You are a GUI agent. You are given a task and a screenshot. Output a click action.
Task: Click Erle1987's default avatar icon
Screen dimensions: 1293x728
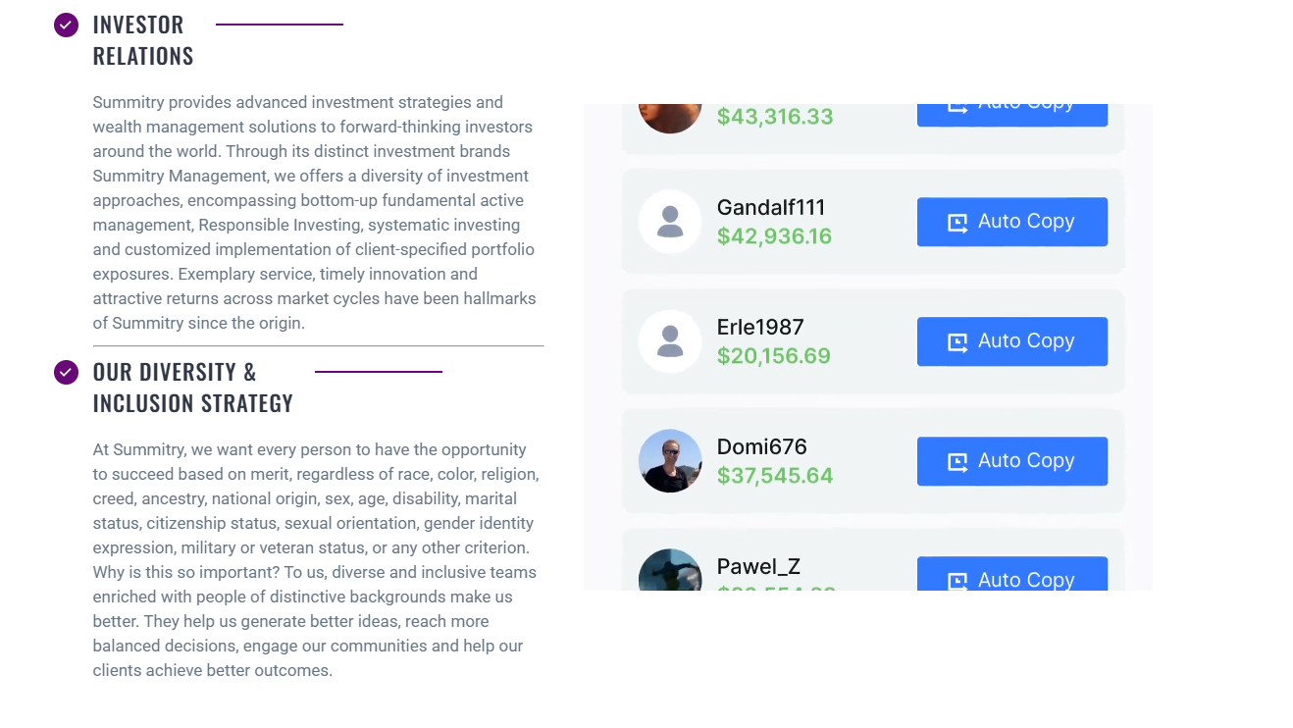670,341
